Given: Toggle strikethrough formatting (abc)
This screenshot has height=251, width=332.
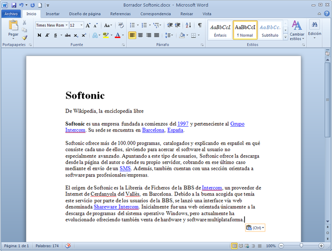Looking at the screenshot, I should point(67,35).
